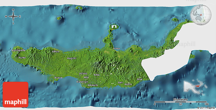The height and width of the screenshot is (110, 216).
Task: Click the Akam label
Action: 128,84
